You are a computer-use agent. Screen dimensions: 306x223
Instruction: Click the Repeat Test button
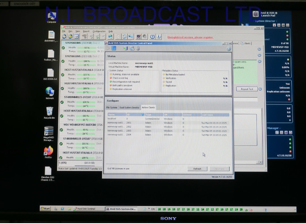point(247,89)
